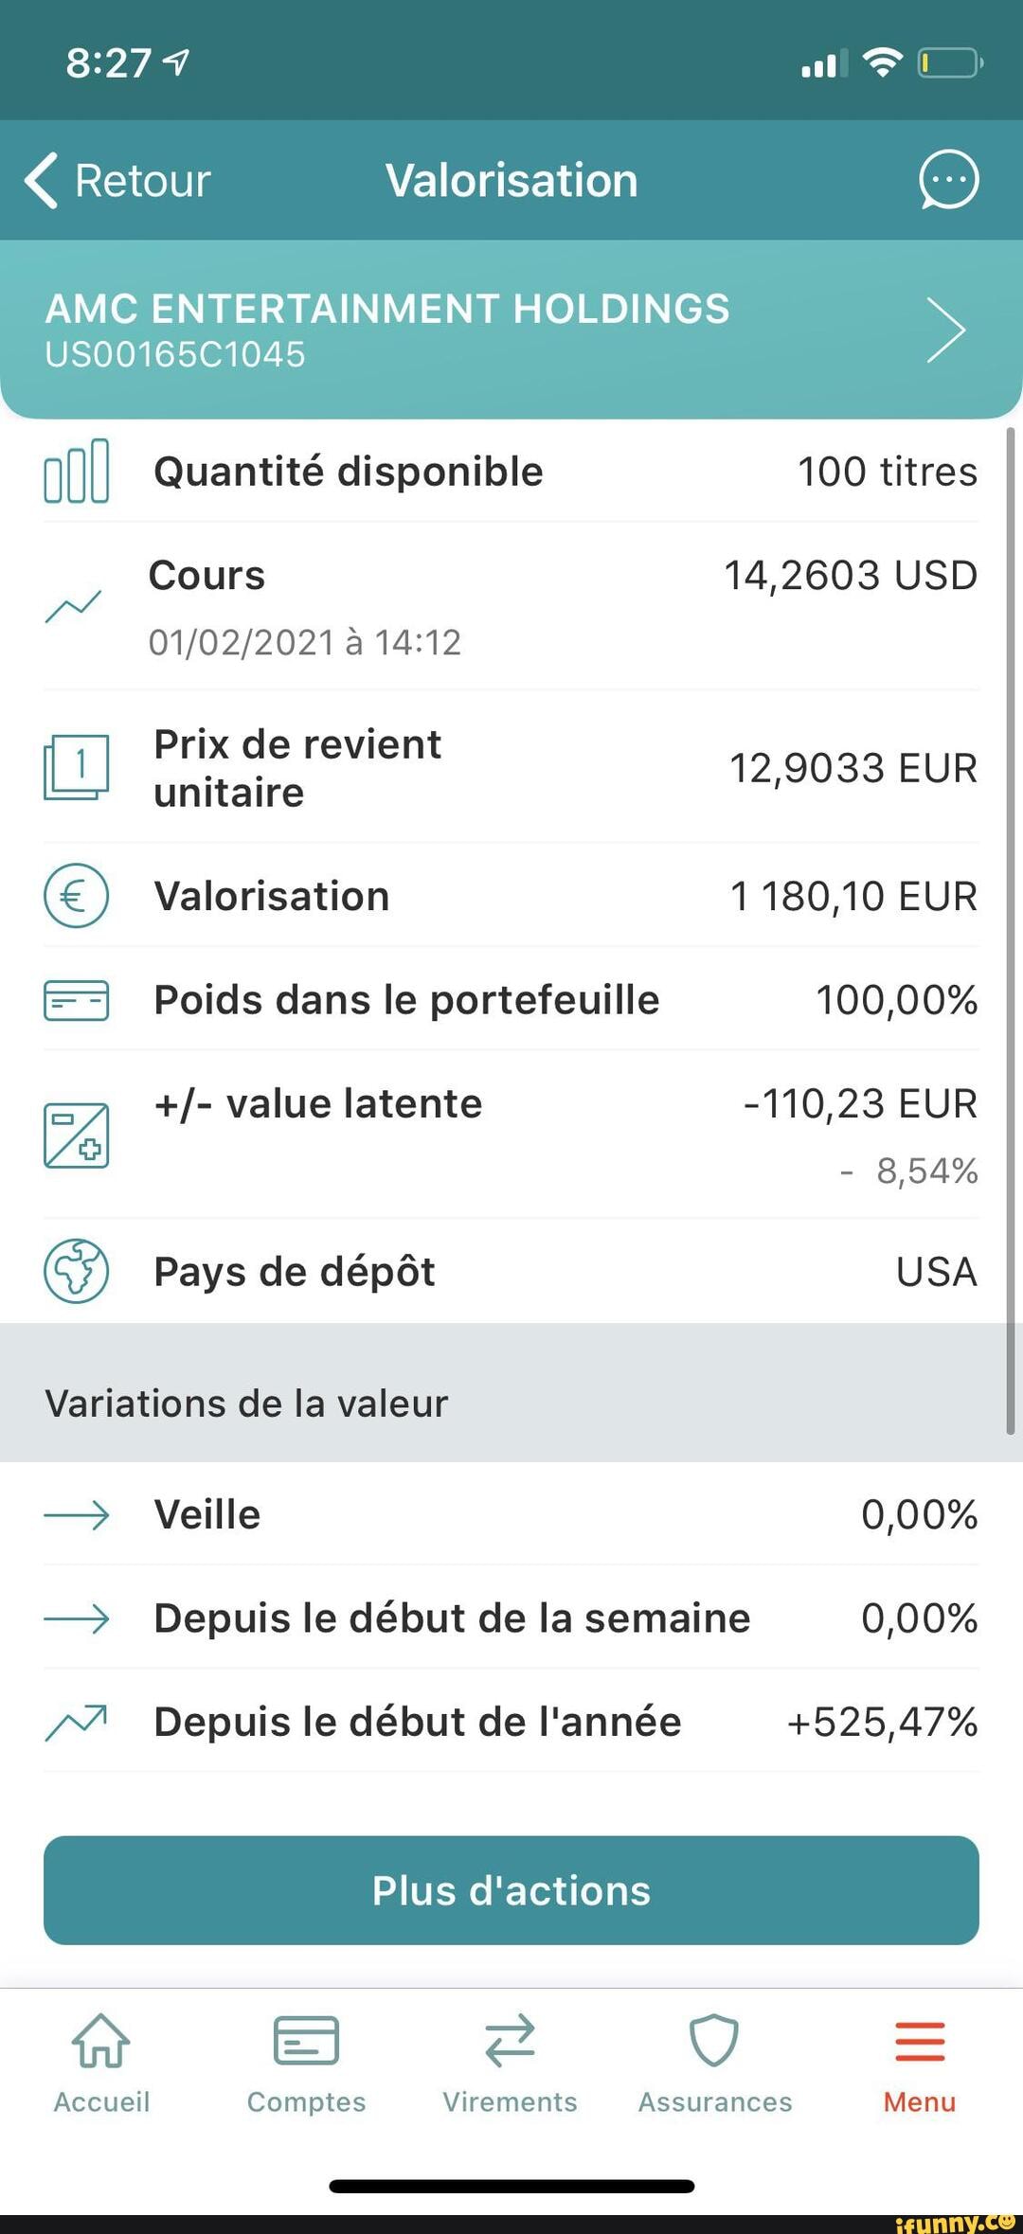Tap the globe icon beside Pays de dépôt
1023x2234 pixels.
[x=77, y=1271]
